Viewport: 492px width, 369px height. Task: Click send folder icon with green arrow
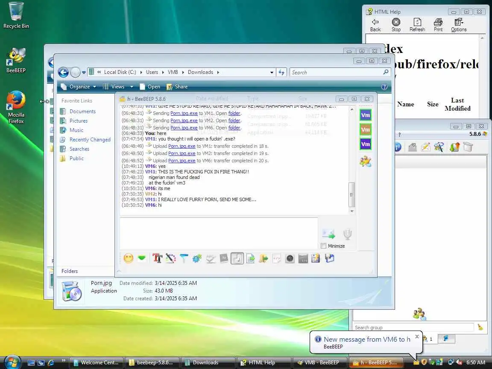[264, 258]
